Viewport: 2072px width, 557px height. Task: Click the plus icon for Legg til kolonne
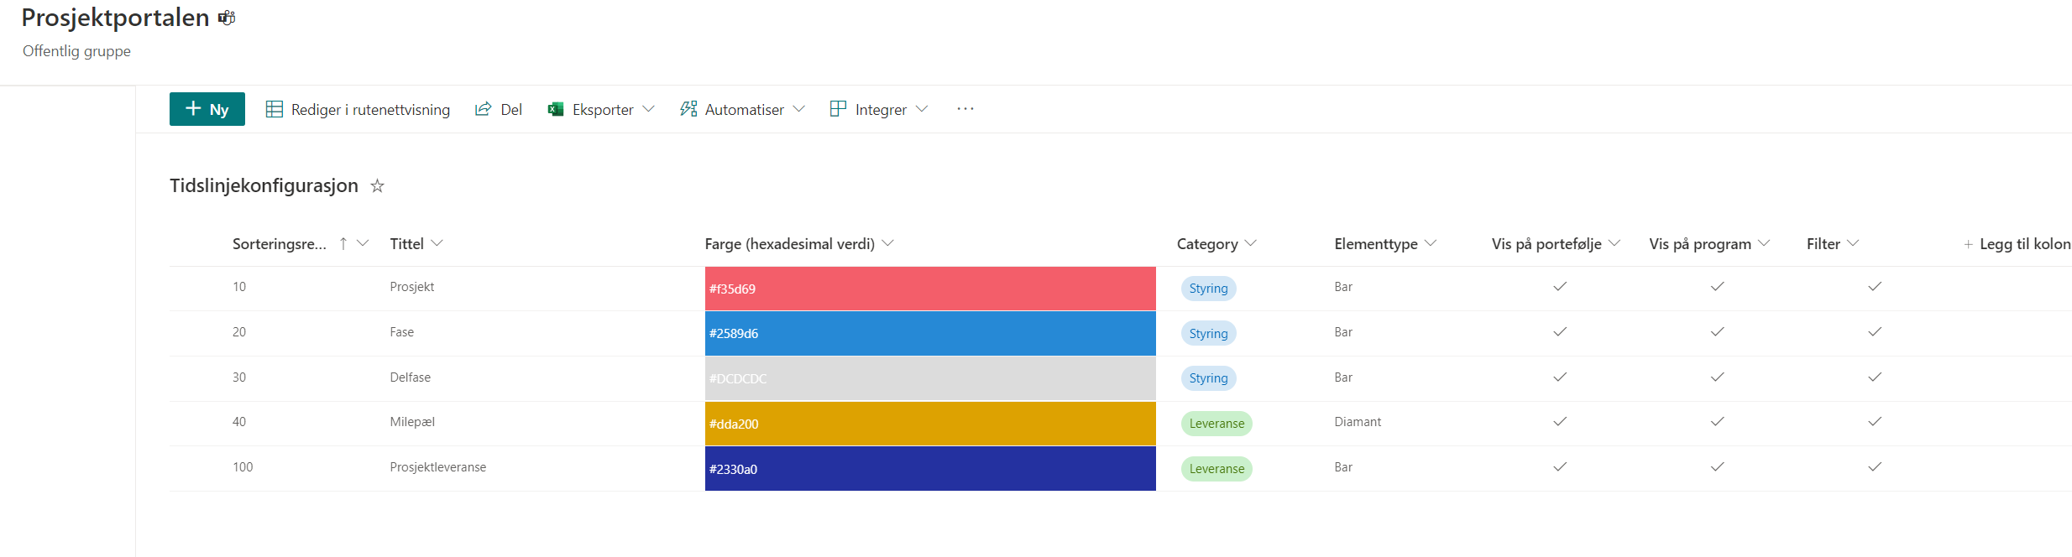pos(1968,244)
